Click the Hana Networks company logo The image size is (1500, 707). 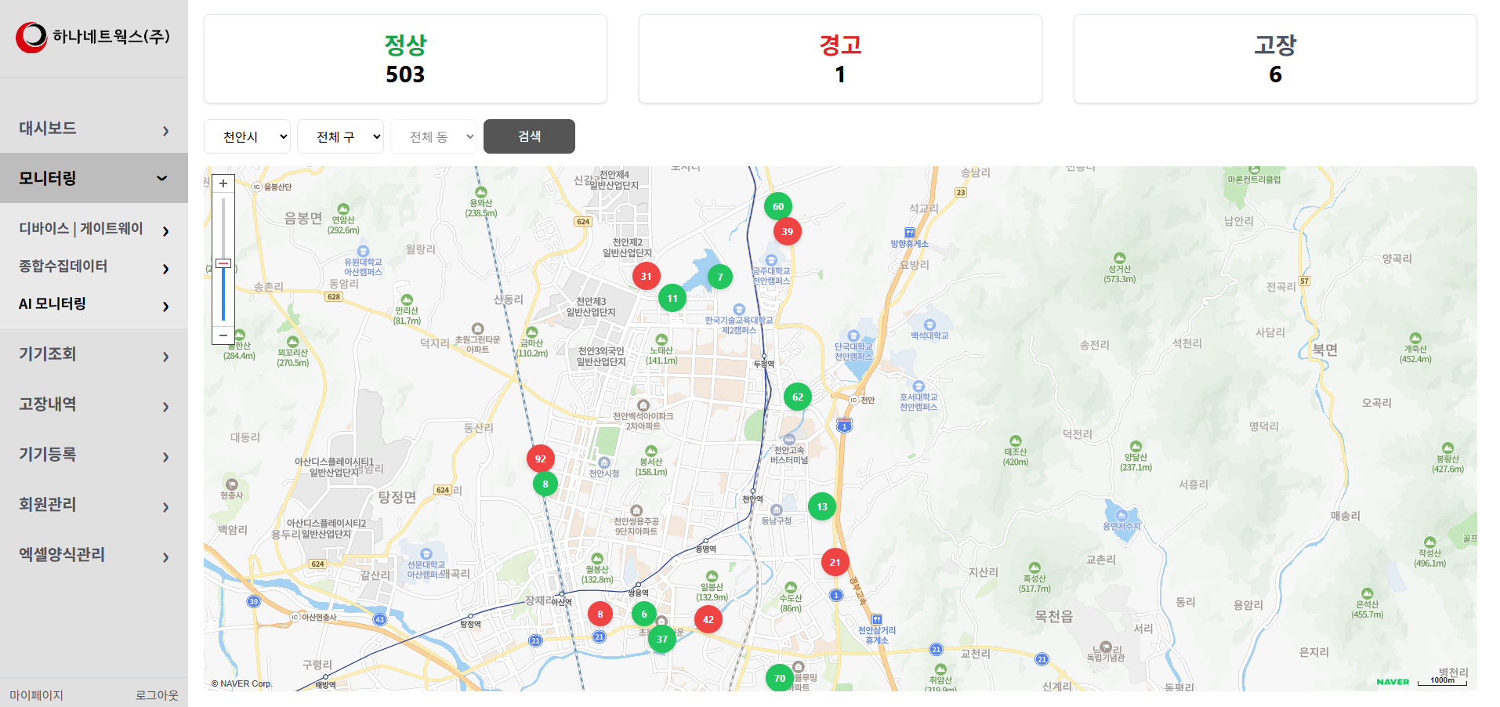(x=92, y=37)
